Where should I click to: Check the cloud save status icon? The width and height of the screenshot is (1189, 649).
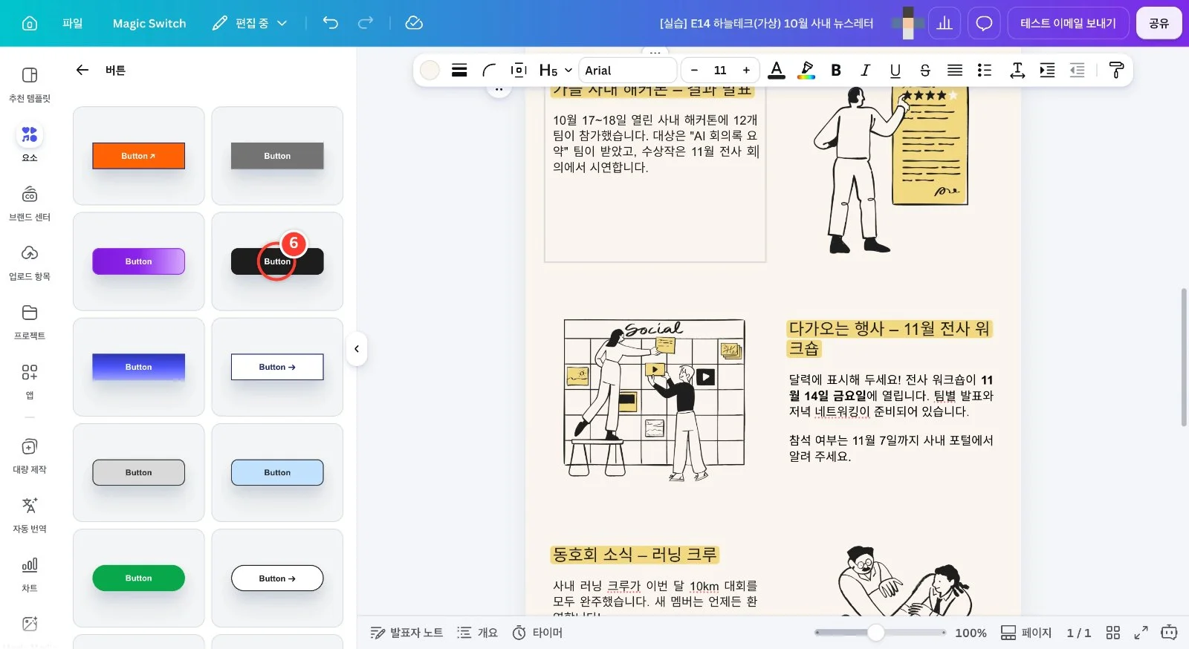coord(414,23)
